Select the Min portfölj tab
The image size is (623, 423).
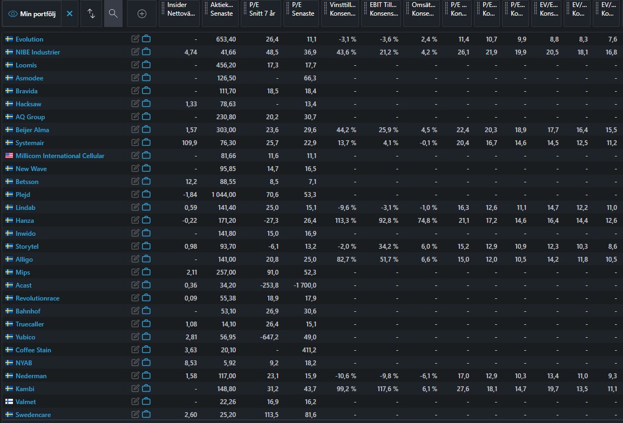point(32,13)
